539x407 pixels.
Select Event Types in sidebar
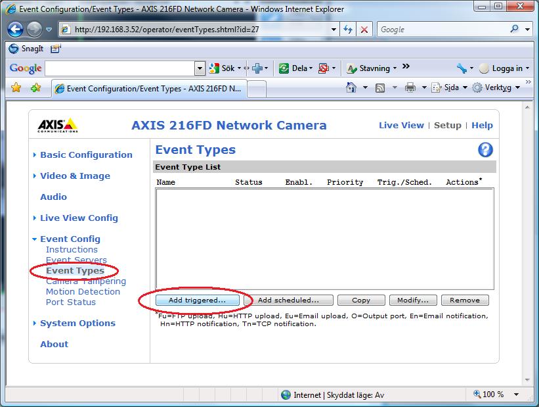(75, 271)
